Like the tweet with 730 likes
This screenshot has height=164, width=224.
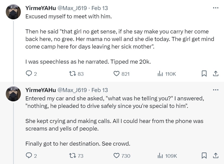(117, 156)
